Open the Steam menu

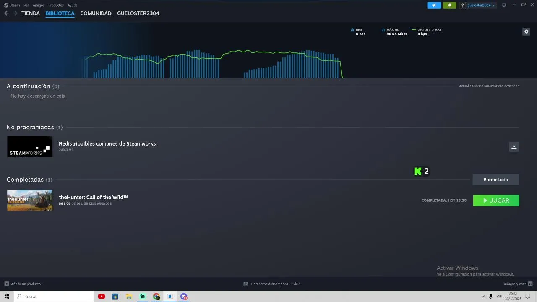click(x=12, y=5)
